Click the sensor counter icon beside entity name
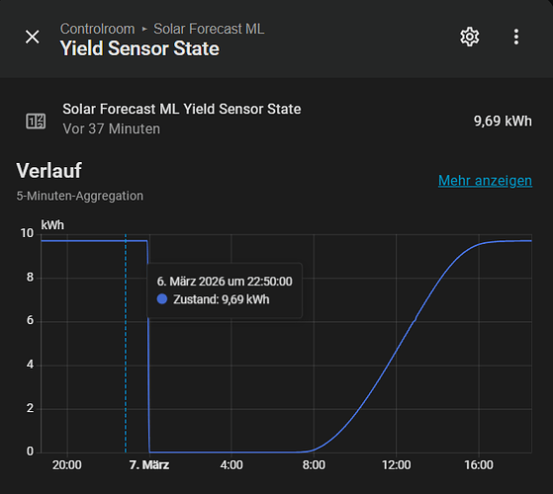 (x=36, y=122)
